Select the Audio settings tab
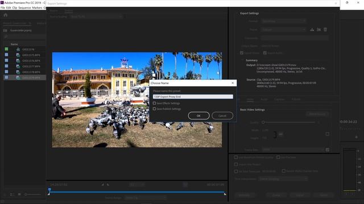The height and width of the screenshot is (204, 364). [x=264, y=99]
